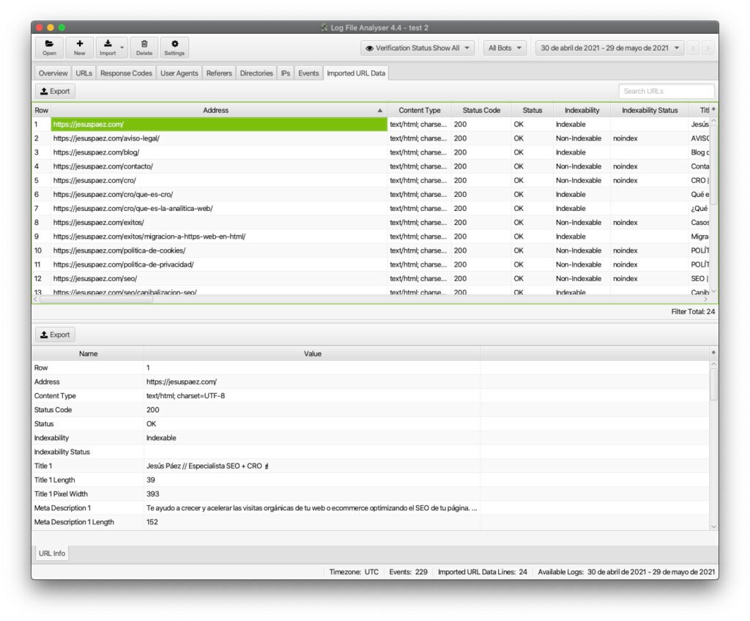750x621 pixels.
Task: Click the Value column header in details
Action: [312, 354]
